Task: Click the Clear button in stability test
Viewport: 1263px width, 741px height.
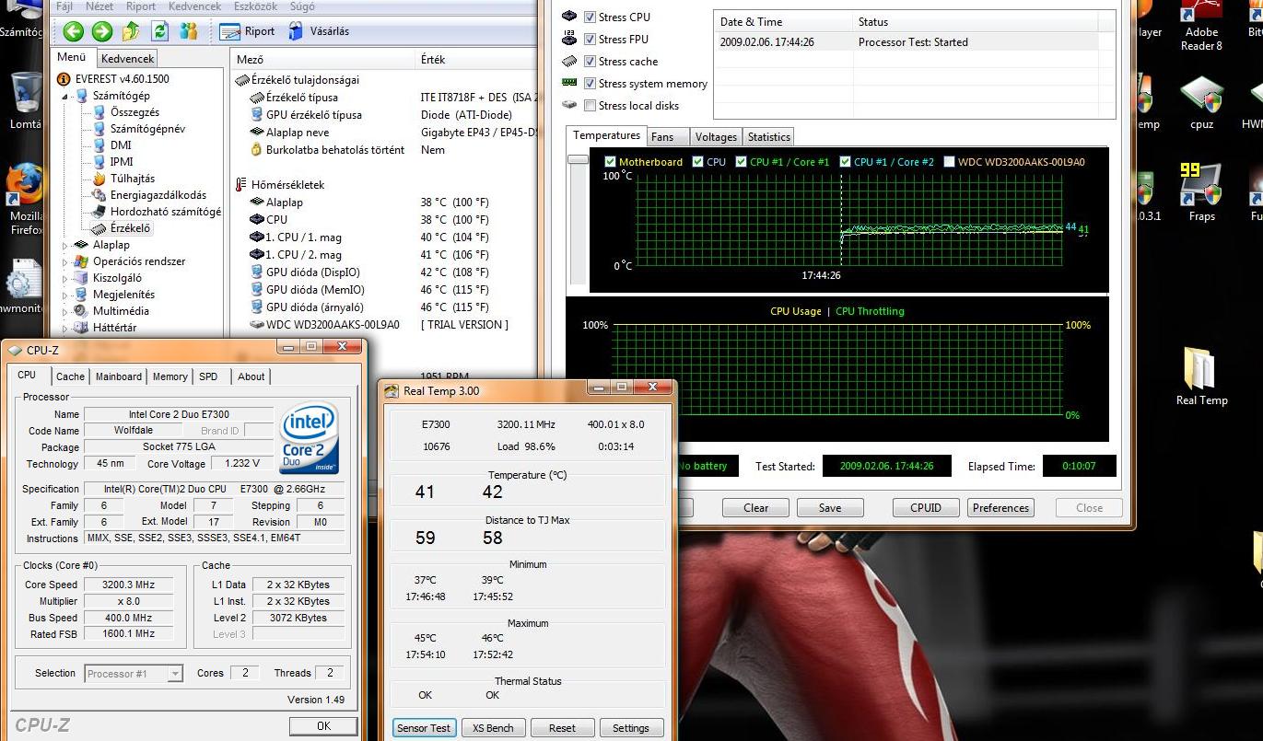Action: [756, 507]
